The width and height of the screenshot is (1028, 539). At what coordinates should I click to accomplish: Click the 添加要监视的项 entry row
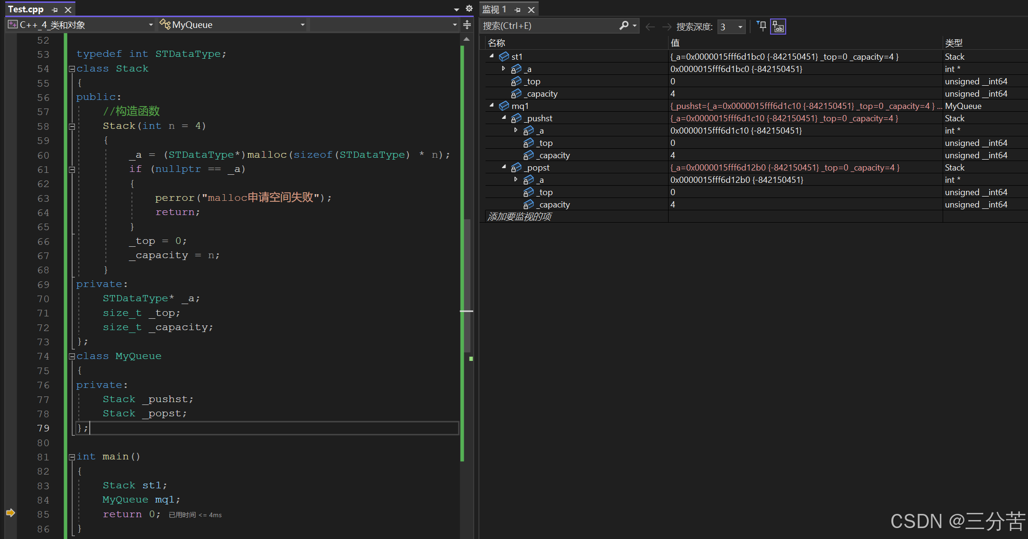(x=520, y=216)
